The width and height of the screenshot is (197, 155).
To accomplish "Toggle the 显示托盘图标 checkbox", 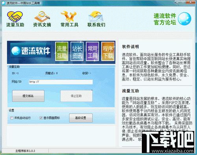I will coord(41,118).
